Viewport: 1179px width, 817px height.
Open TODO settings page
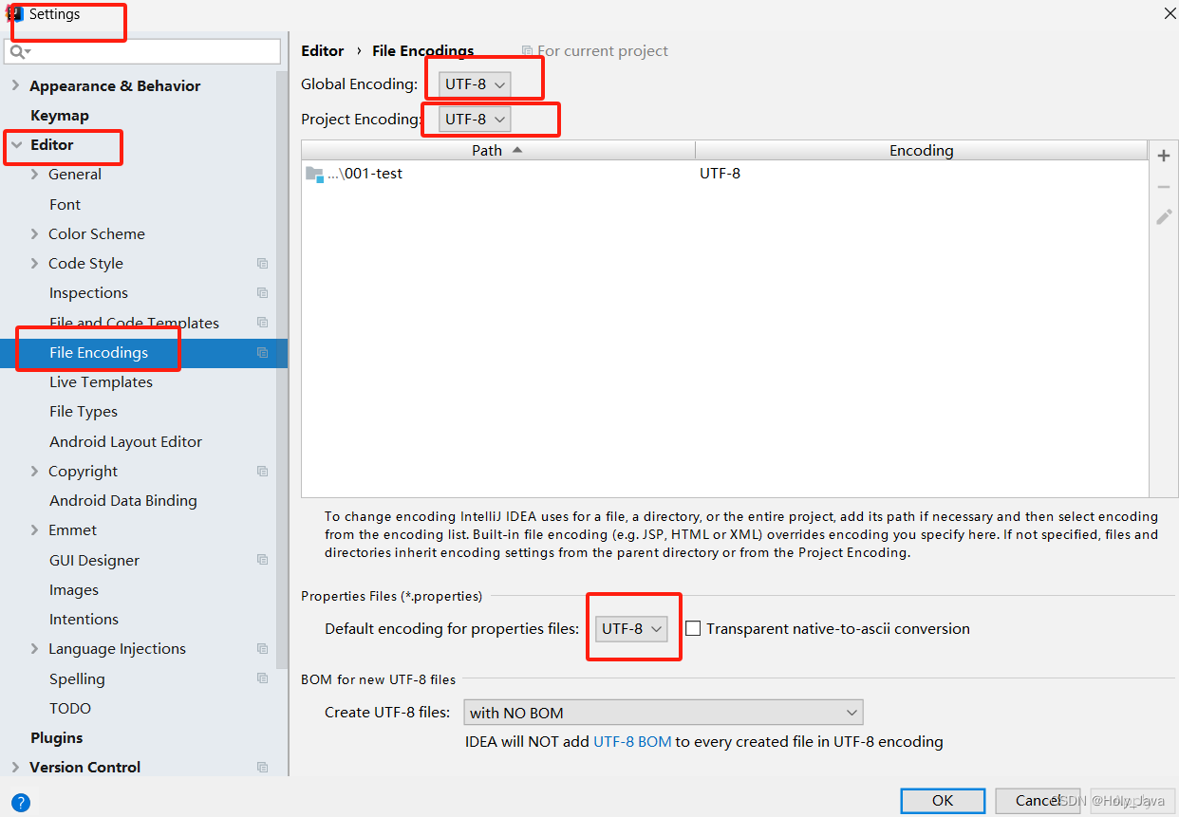70,709
